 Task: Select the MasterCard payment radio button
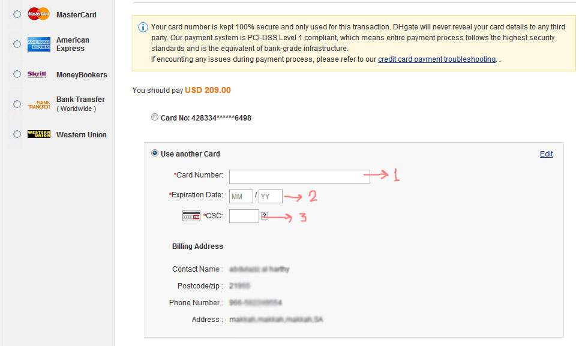click(17, 14)
